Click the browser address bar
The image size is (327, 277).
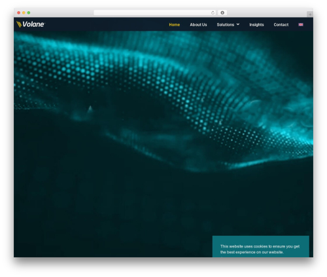pyautogui.click(x=154, y=12)
